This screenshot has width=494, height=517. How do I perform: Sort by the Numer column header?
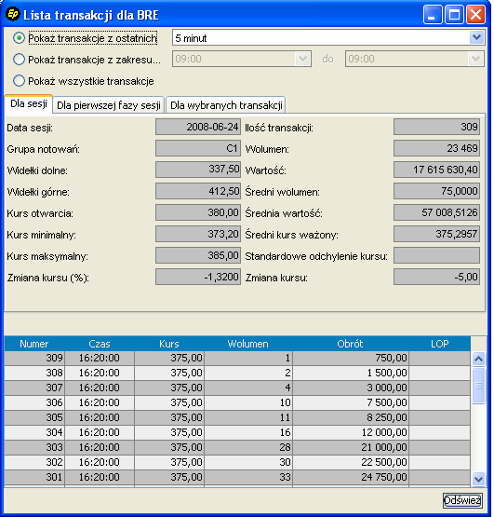click(x=34, y=344)
